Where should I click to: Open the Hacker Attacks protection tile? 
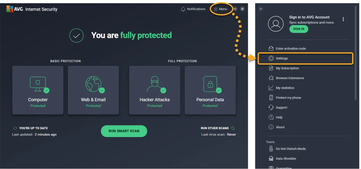pyautogui.click(x=155, y=90)
